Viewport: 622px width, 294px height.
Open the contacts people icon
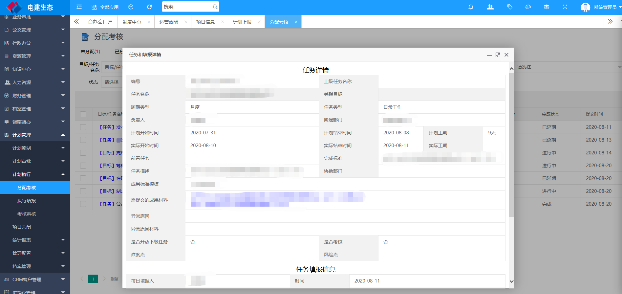490,7
